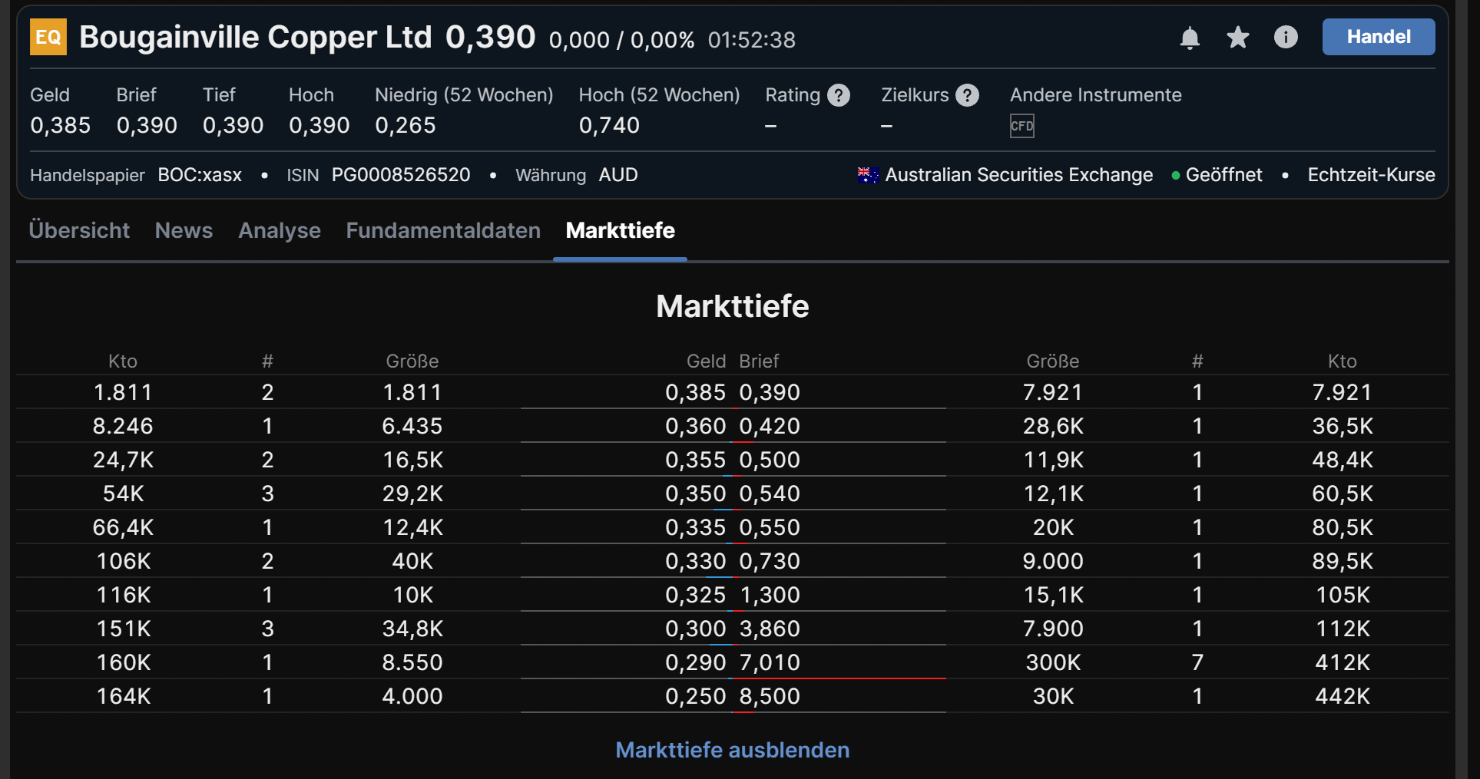
Task: Click the Bougainville Copper Ltd title
Action: point(256,37)
